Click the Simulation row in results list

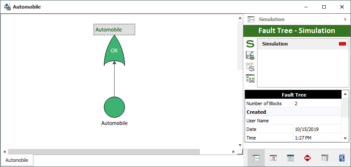tap(303, 44)
